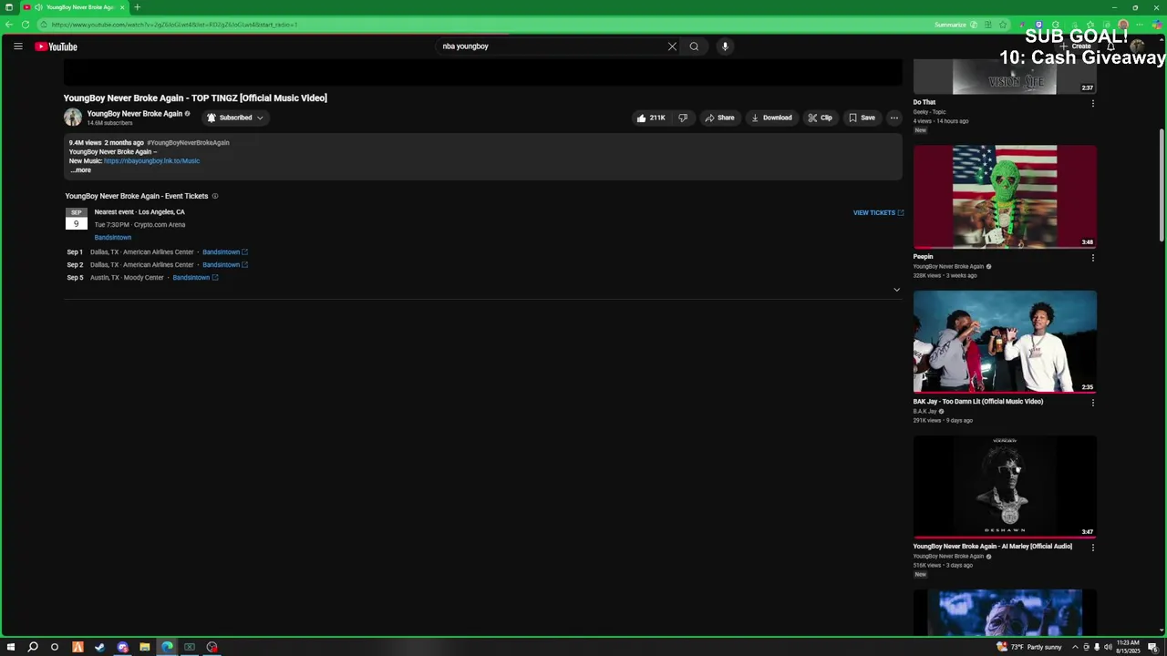This screenshot has width=1167, height=656.
Task: Share the TOP TINGZ video
Action: pyautogui.click(x=719, y=118)
